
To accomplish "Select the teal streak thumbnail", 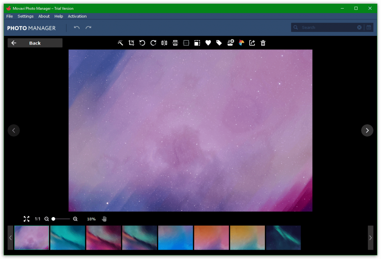I will [68, 238].
